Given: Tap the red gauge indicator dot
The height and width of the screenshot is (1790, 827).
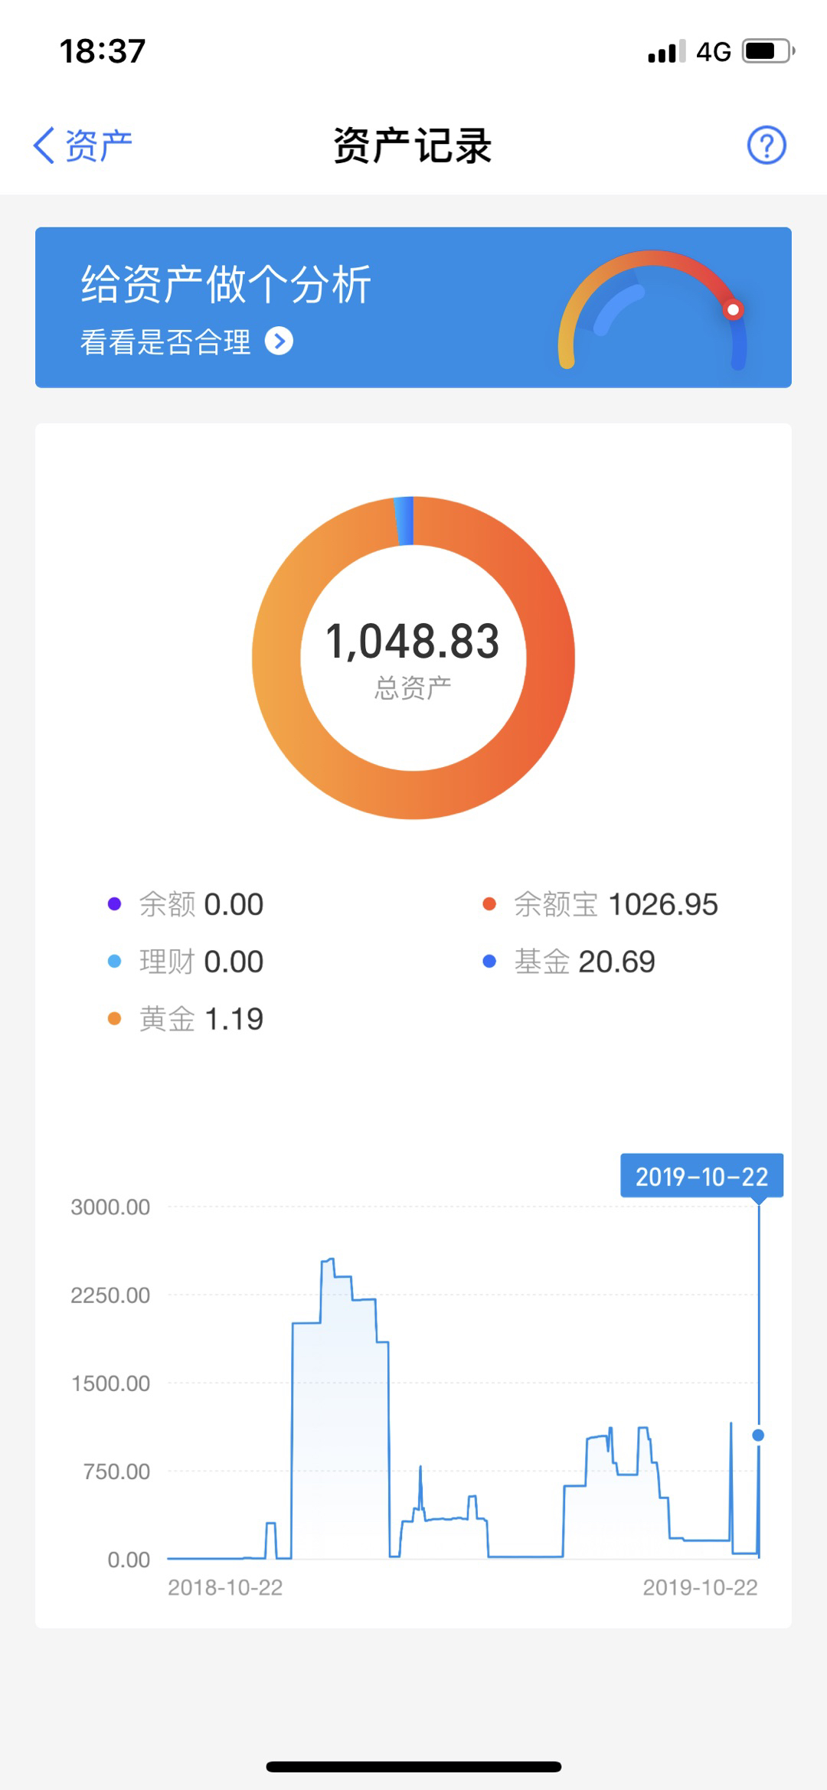Looking at the screenshot, I should tap(733, 309).
